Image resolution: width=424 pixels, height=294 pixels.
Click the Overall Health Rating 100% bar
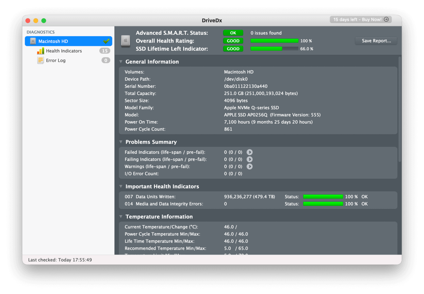click(x=274, y=41)
